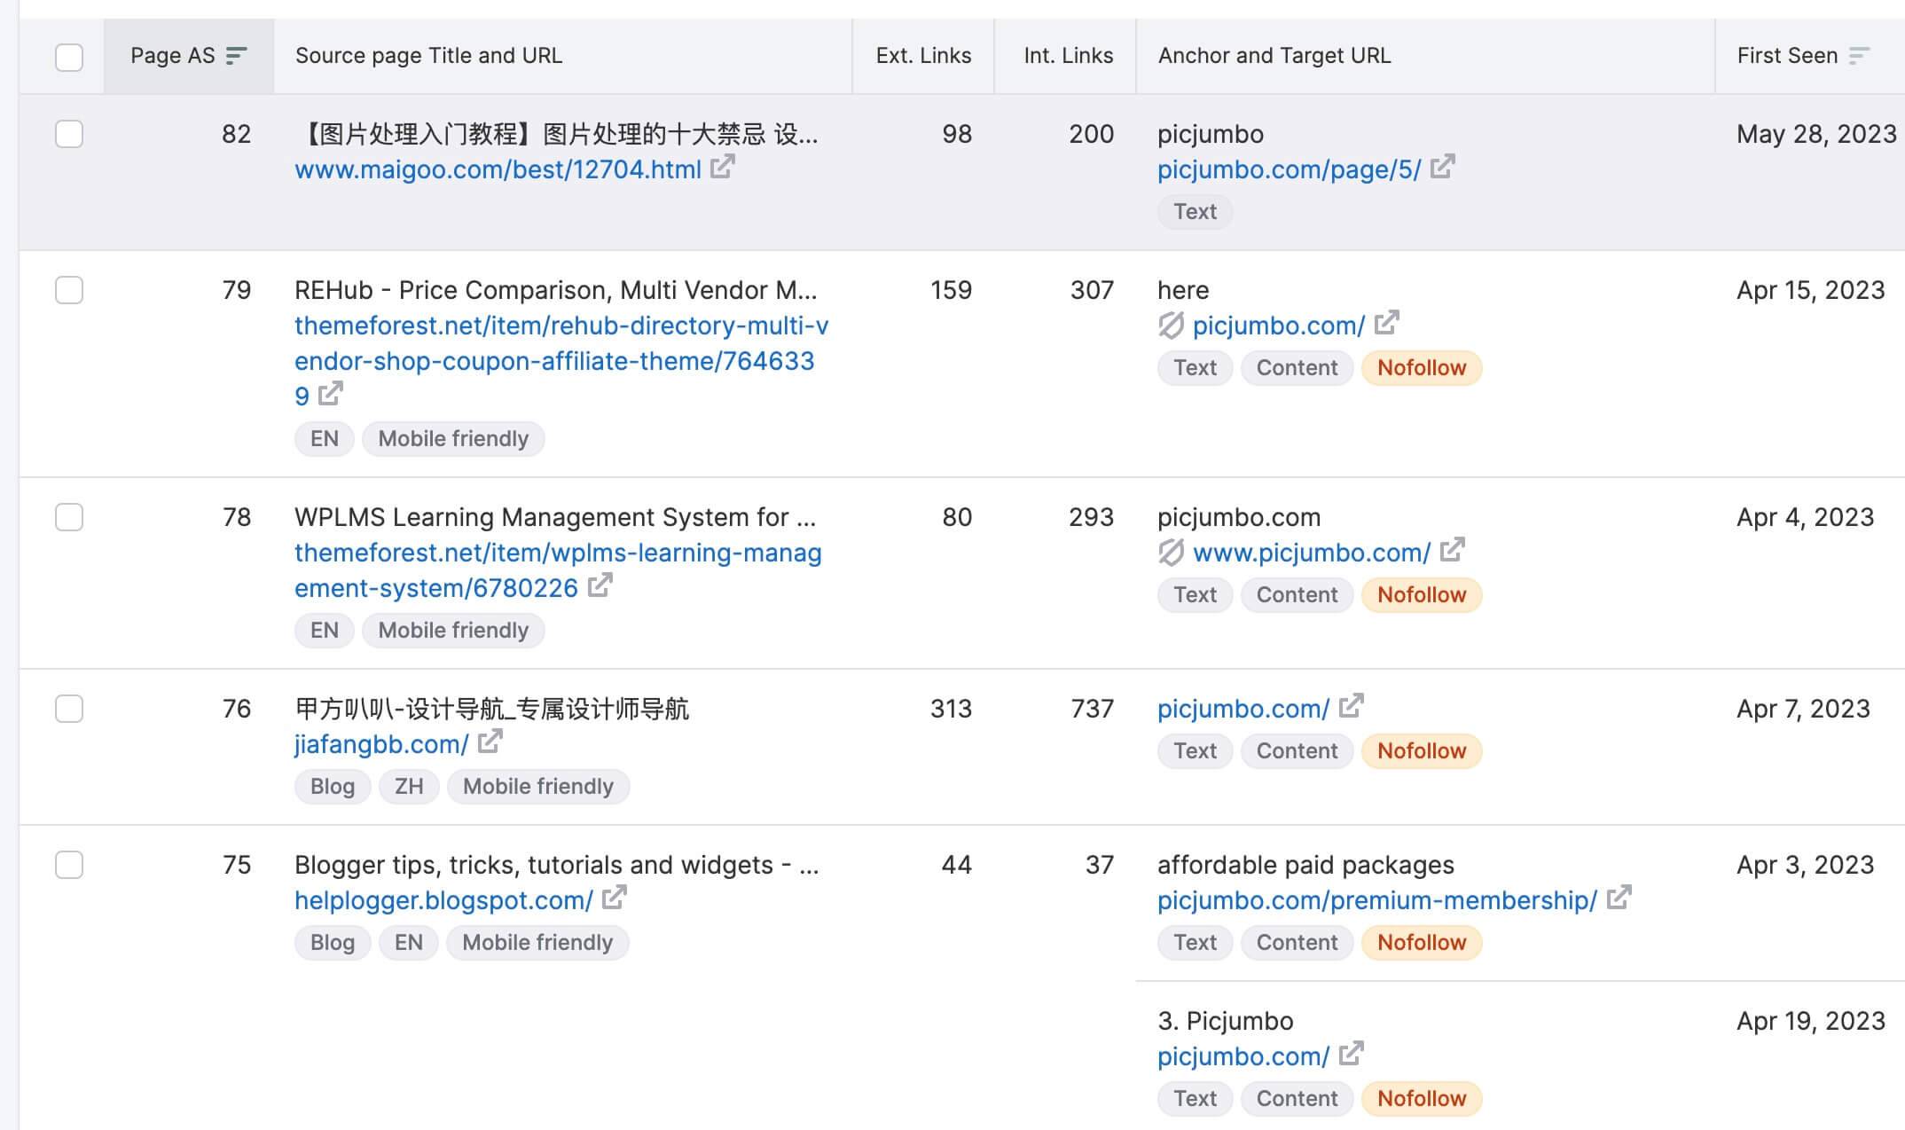Image resolution: width=1905 pixels, height=1130 pixels.
Task: Click nofollow-link icon before picjumbo.com/ in REHub row
Action: [1172, 326]
